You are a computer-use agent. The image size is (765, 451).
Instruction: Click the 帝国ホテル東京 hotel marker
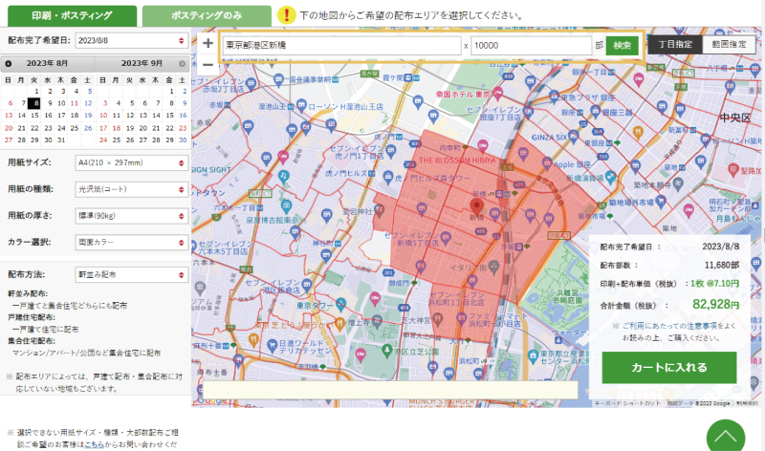click(497, 93)
